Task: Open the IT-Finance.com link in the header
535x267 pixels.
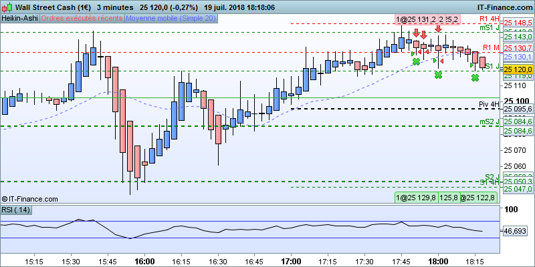Action: [x=504, y=7]
